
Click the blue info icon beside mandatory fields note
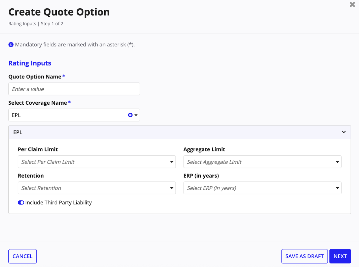click(x=11, y=45)
